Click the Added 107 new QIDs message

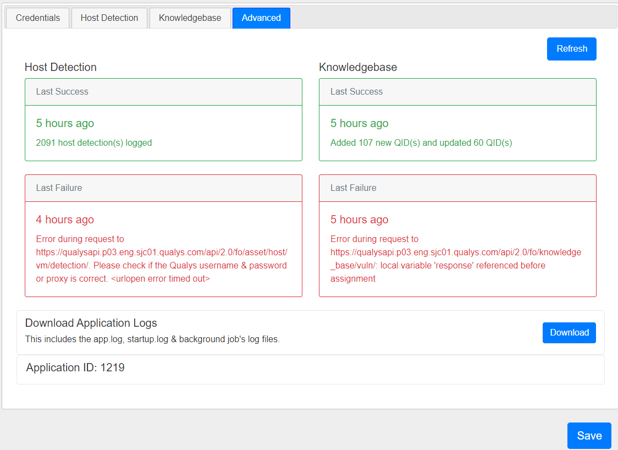click(x=421, y=142)
